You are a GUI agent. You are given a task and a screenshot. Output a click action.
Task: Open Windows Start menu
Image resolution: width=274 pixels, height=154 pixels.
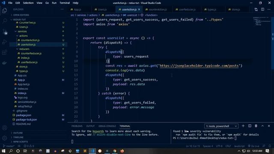click(3, 151)
